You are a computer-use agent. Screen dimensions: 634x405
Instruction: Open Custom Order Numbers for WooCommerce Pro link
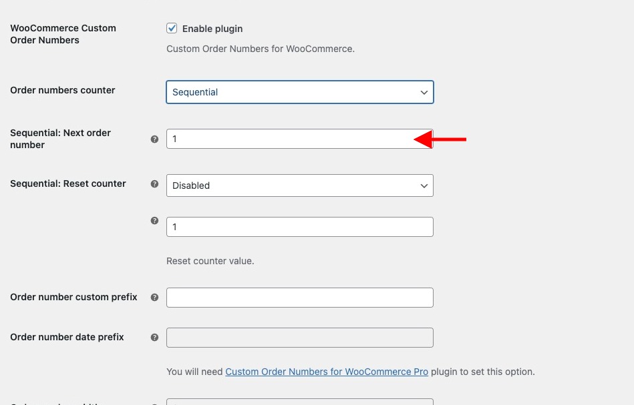coord(327,372)
